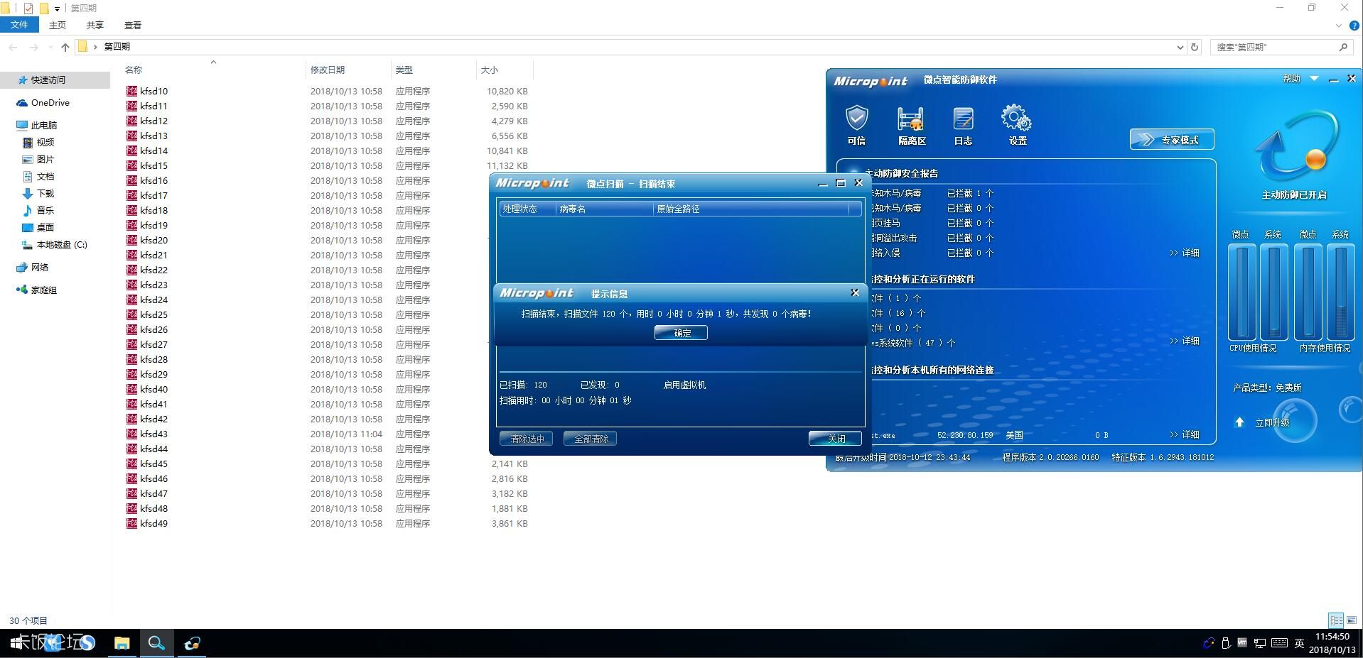This screenshot has height=658, width=1363.
Task: Click the 关闭 button in scan window
Action: pos(835,439)
